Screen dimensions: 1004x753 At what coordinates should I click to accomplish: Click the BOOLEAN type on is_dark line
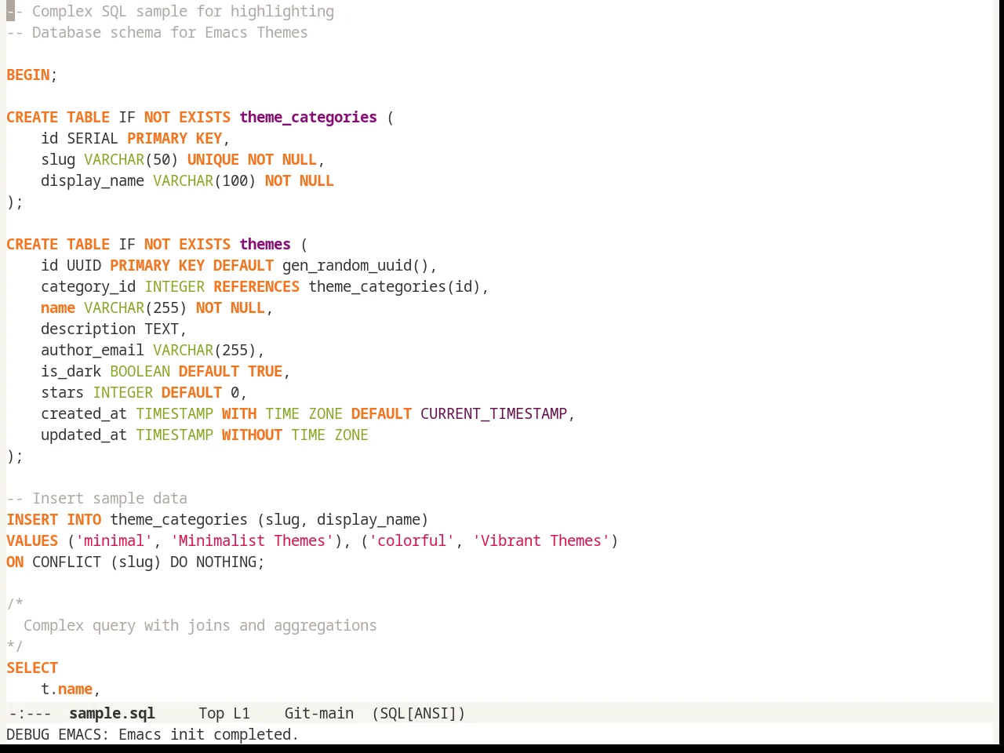pos(140,372)
